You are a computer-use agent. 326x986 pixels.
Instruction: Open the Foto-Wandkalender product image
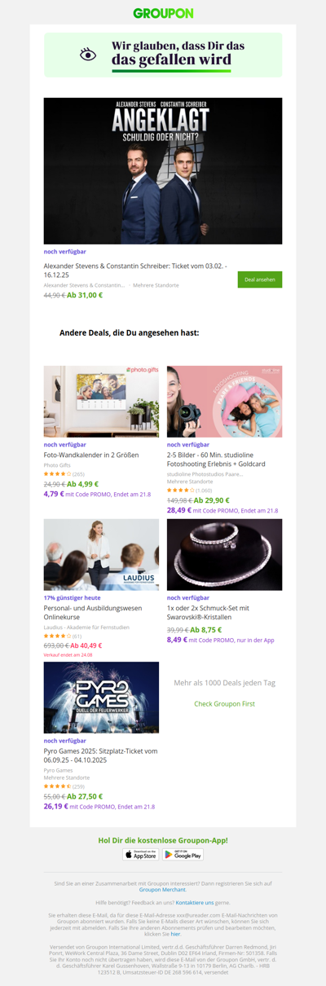(101, 402)
